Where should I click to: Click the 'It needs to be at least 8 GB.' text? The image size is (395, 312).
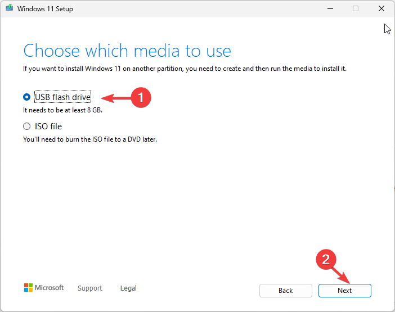[62, 110]
